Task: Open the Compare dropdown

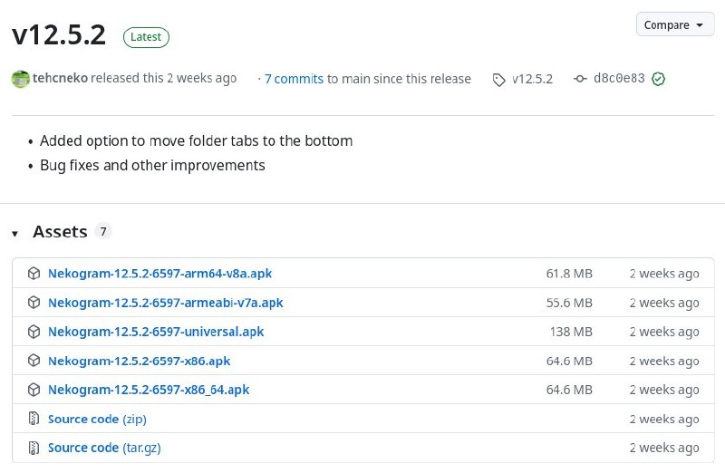Action: tap(674, 25)
